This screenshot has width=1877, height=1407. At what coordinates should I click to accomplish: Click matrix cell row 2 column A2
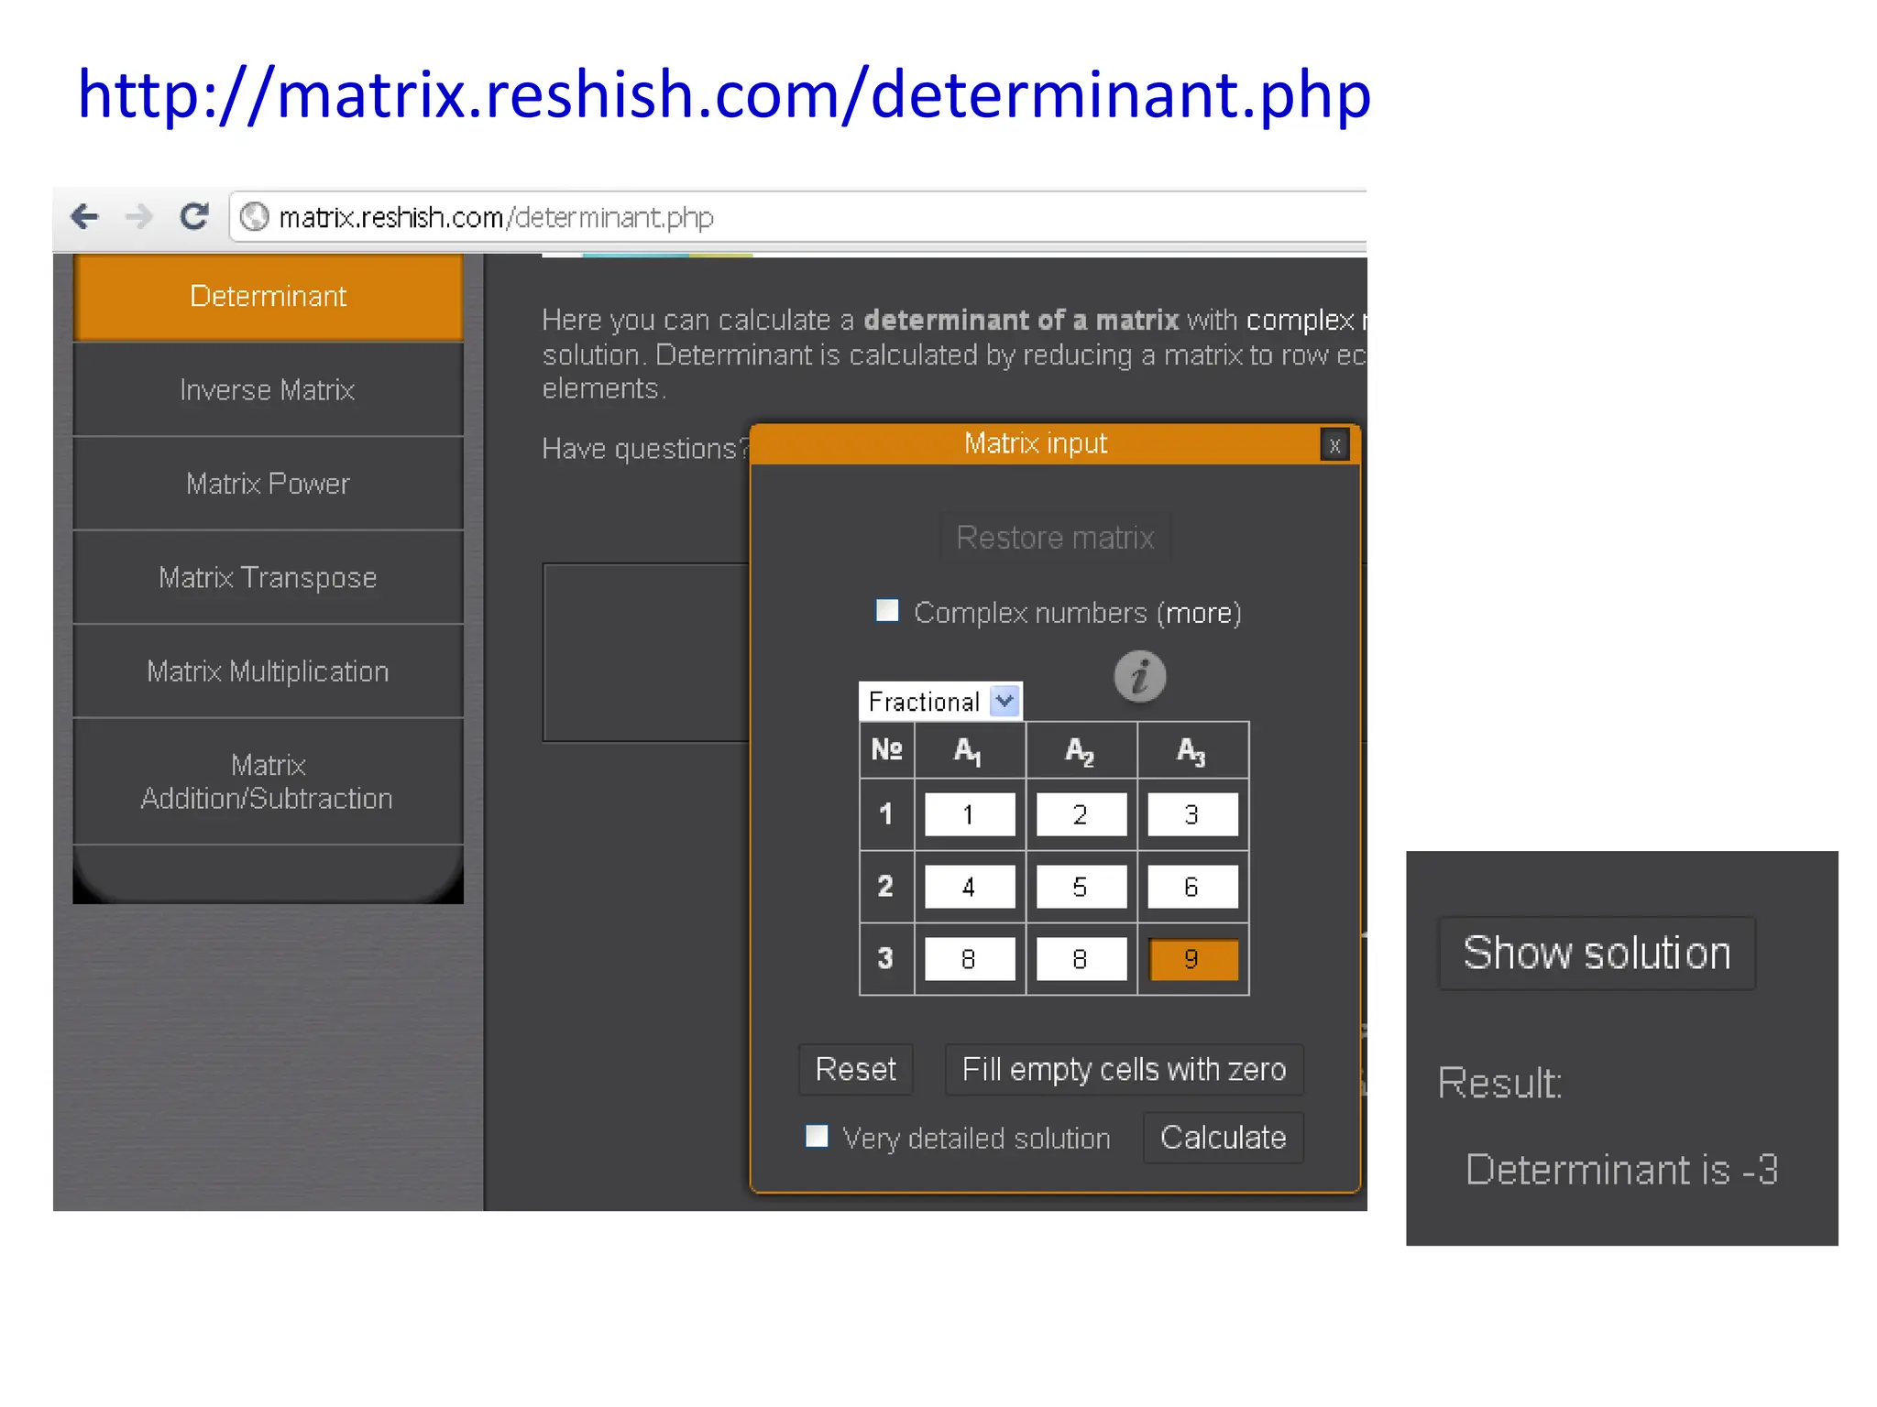[1081, 887]
